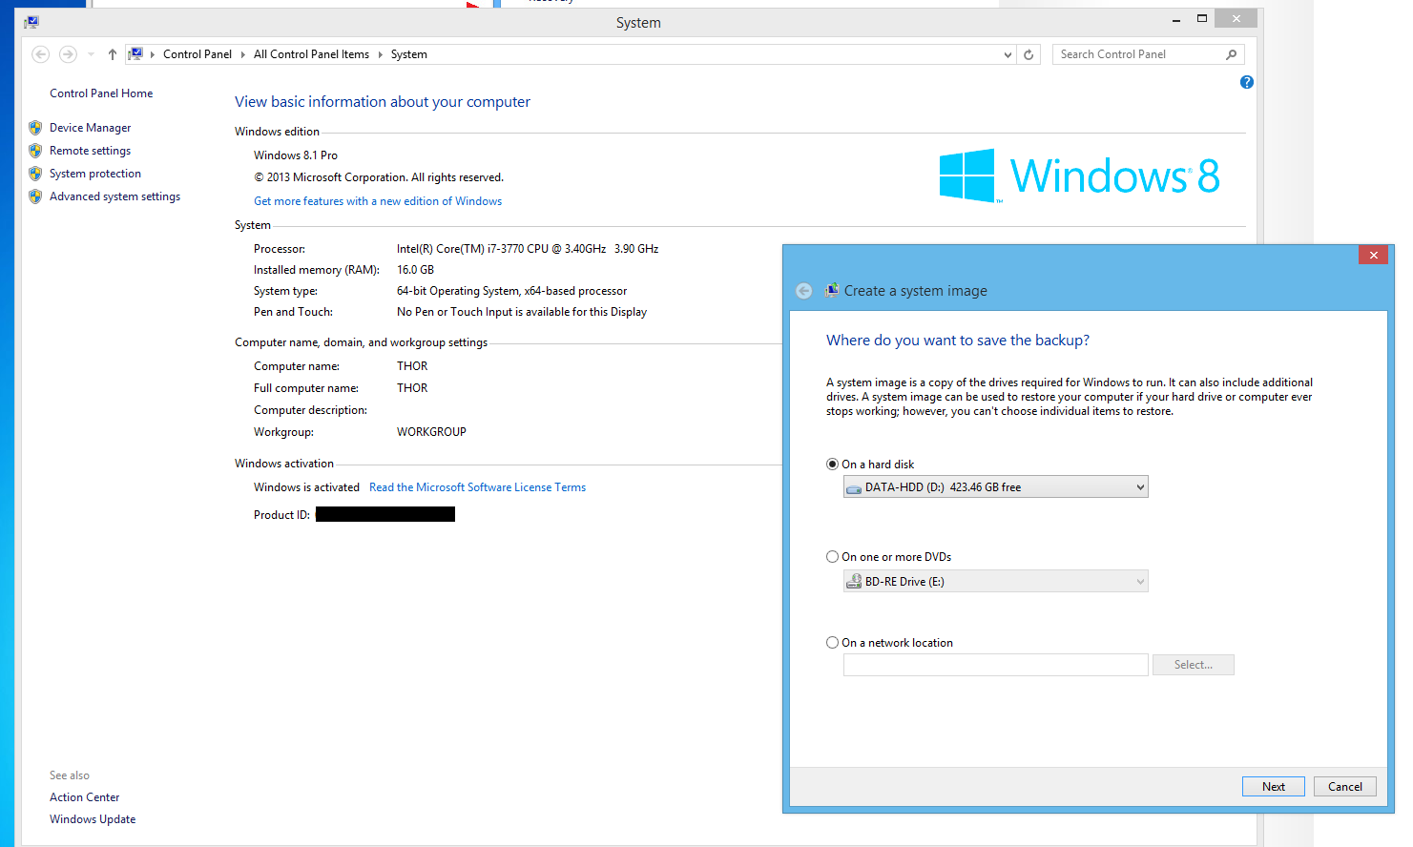Minimize the System window
Screen dimensions: 1413x847
[x=1176, y=19]
